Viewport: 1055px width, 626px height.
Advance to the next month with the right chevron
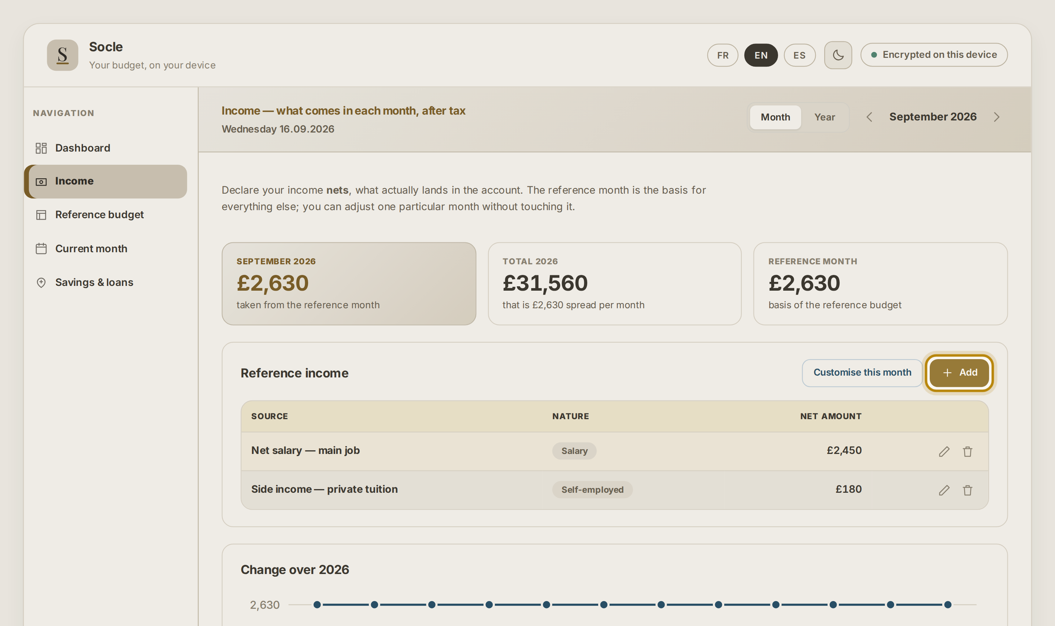996,117
